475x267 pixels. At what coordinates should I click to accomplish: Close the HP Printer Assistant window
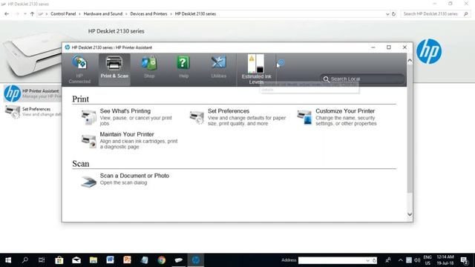coord(404,47)
